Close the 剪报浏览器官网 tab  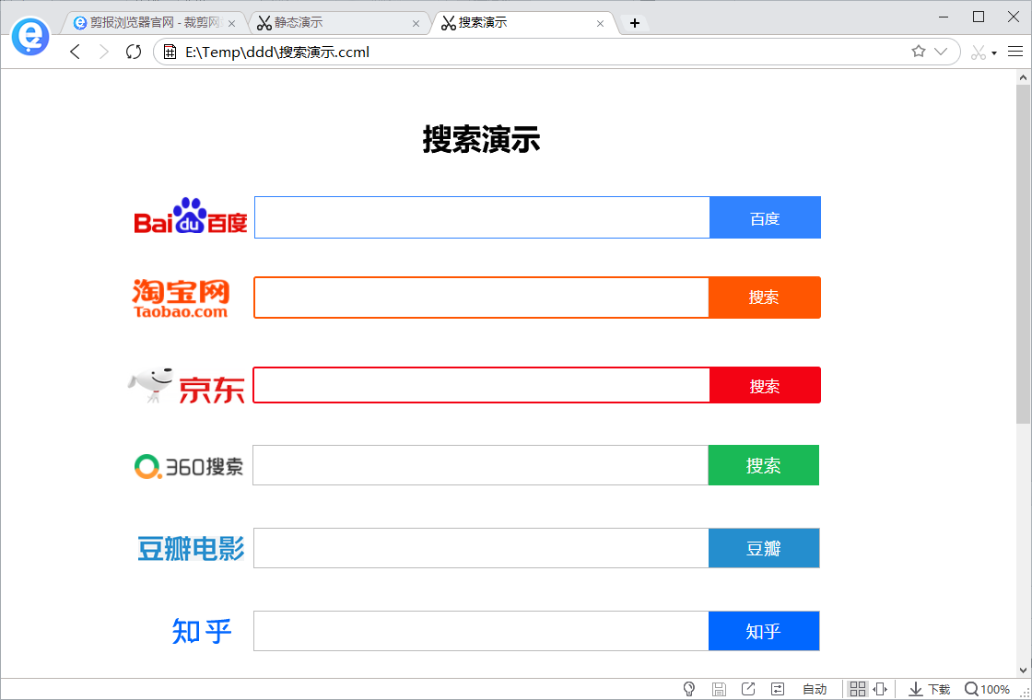point(231,24)
